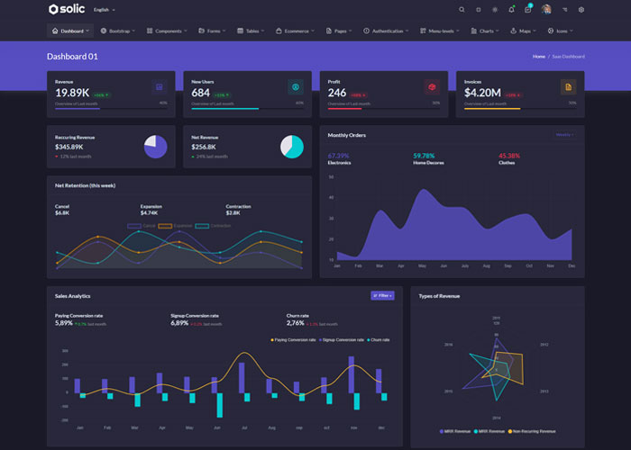Click the Home breadcrumb link
Image resolution: width=631 pixels, height=450 pixels.
coord(539,57)
